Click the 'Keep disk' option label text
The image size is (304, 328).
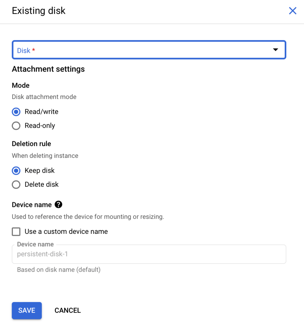(x=39, y=171)
